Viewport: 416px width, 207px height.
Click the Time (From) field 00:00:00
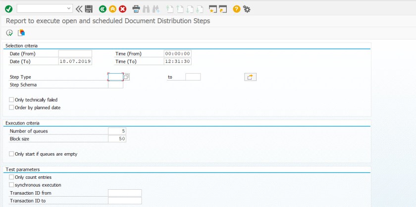coord(177,54)
